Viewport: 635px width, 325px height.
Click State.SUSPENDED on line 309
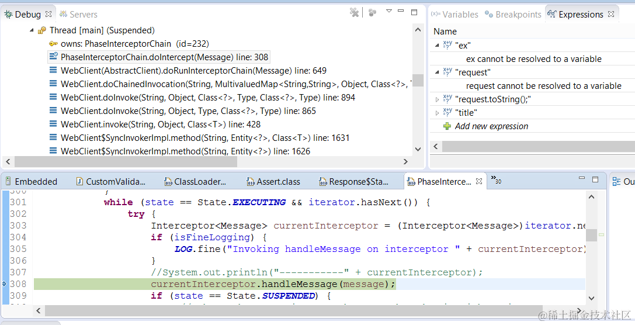271,296
